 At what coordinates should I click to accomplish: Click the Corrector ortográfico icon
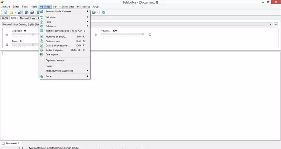(x=41, y=46)
